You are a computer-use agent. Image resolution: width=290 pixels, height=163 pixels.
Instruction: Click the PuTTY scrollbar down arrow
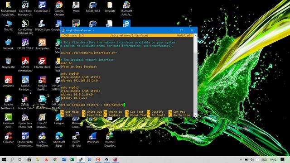[x=195, y=115]
